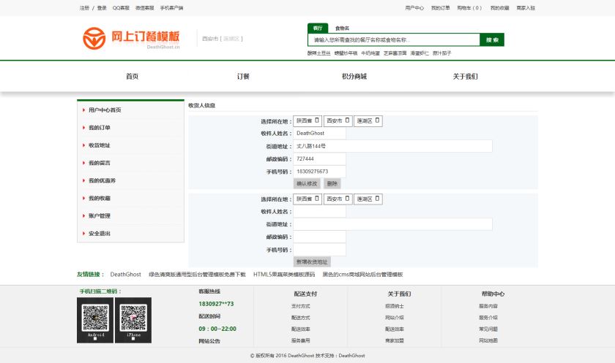This screenshot has height=363, width=615.
Task: Click the recipient name field containing DeathGhost
Action: [x=319, y=133]
